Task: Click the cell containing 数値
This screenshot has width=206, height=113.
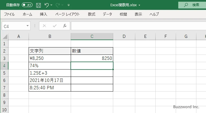Action: (x=92, y=51)
